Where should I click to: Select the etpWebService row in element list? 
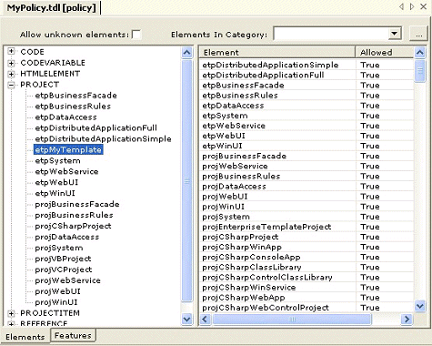click(x=306, y=126)
